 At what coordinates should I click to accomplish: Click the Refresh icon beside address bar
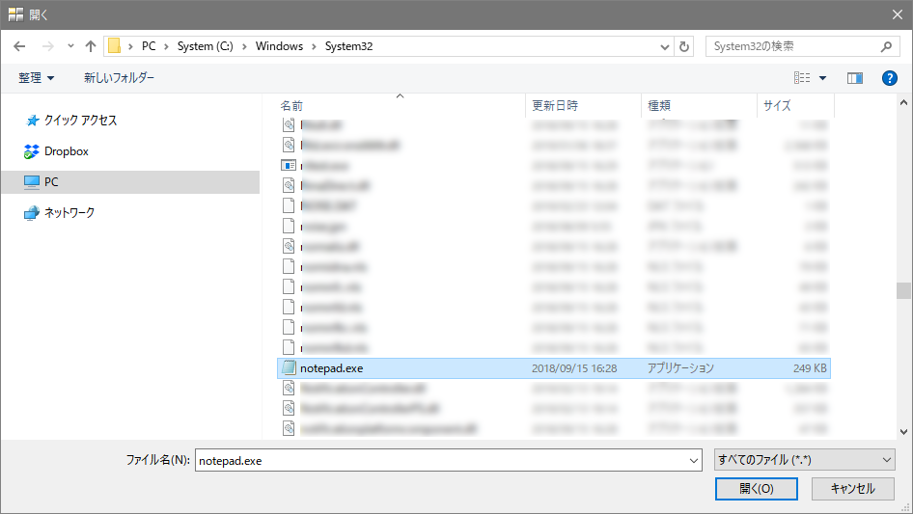[685, 46]
